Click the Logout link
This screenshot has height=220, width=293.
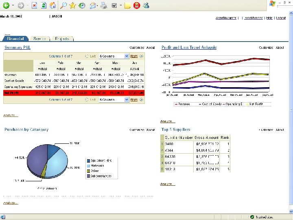click(x=281, y=18)
